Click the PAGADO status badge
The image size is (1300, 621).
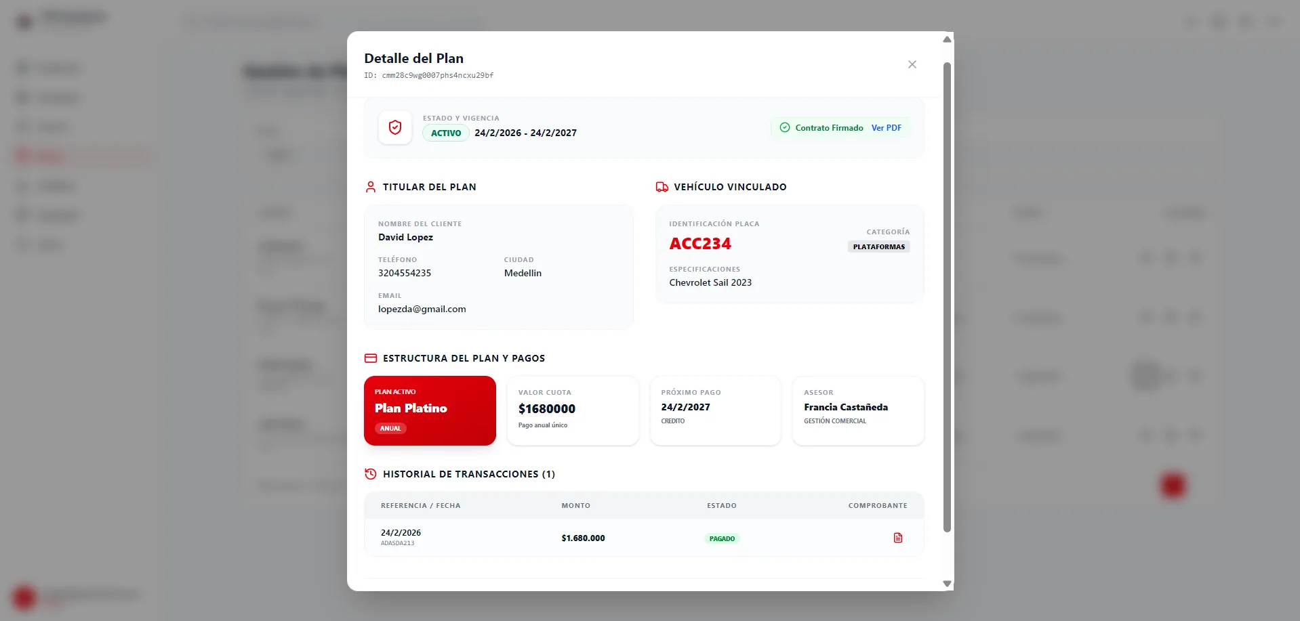pyautogui.click(x=722, y=538)
